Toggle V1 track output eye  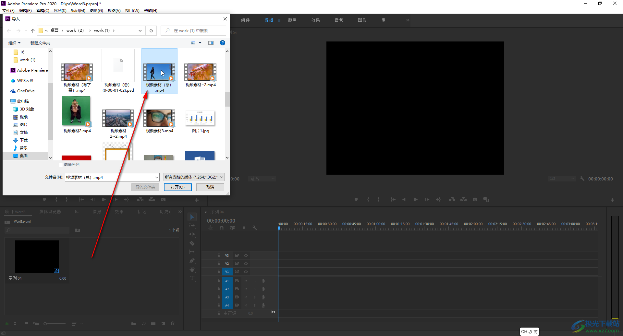tap(246, 272)
